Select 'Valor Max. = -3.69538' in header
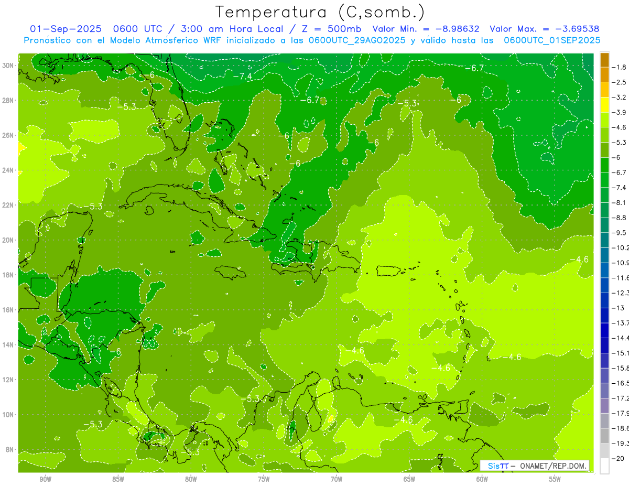The image size is (629, 486). (545, 29)
